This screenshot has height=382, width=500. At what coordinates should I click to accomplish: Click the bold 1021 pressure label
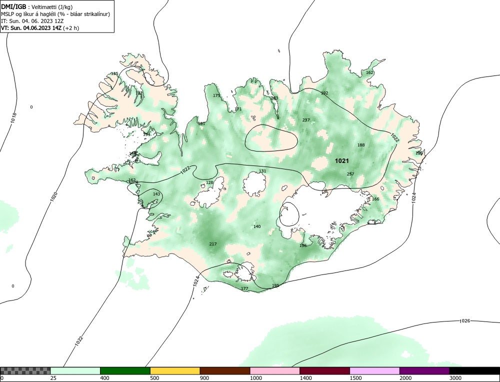[x=341, y=161]
